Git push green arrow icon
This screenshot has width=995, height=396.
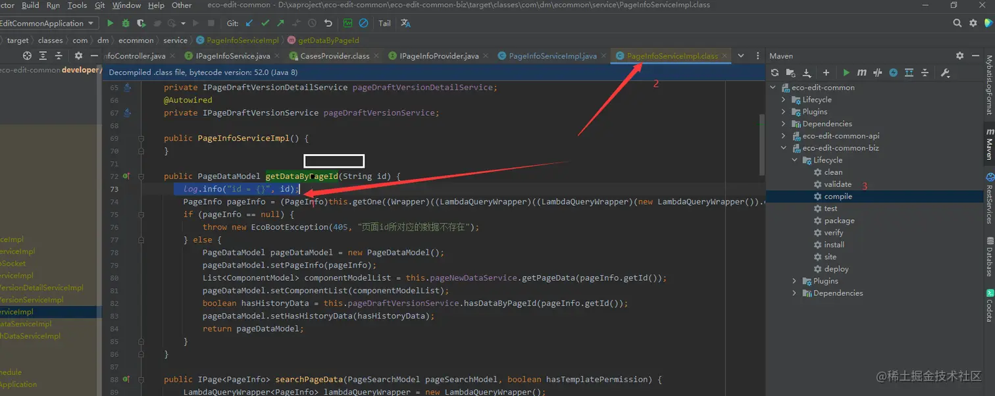280,23
